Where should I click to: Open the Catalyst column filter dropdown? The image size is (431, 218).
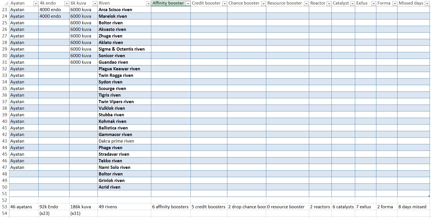(352, 3)
